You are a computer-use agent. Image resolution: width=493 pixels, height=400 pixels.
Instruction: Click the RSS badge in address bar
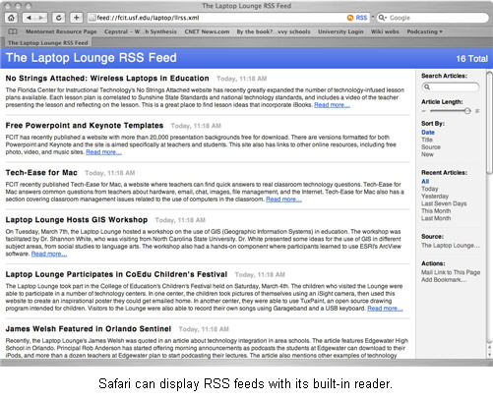tap(357, 18)
